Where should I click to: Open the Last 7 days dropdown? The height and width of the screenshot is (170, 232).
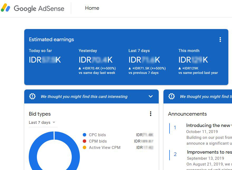[x=43, y=122]
